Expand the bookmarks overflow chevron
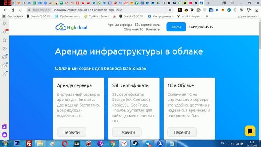Image resolution: width=261 pixels, height=147 pixels. [207, 16]
